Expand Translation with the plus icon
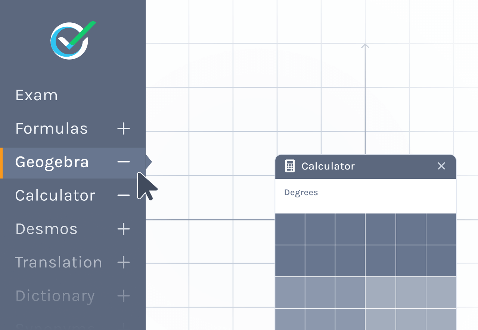 tap(124, 263)
